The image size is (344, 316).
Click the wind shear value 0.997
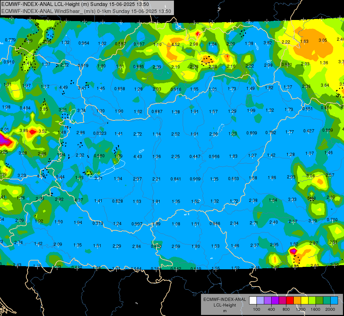(x=137, y=224)
